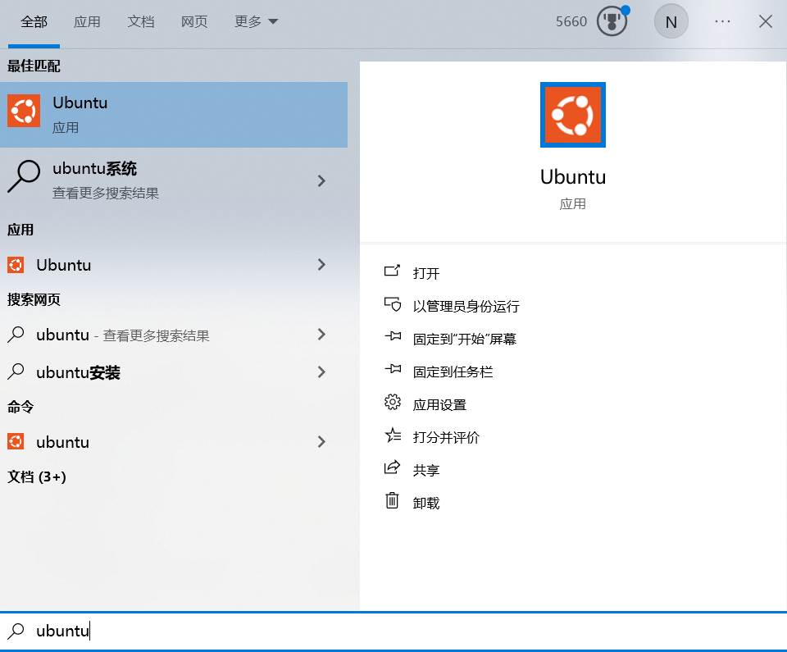Open the three-dots options menu

click(x=722, y=21)
